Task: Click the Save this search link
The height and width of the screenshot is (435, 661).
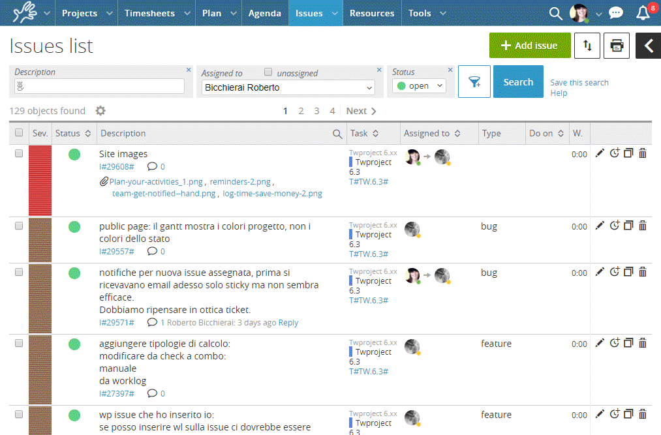Action: pos(579,83)
